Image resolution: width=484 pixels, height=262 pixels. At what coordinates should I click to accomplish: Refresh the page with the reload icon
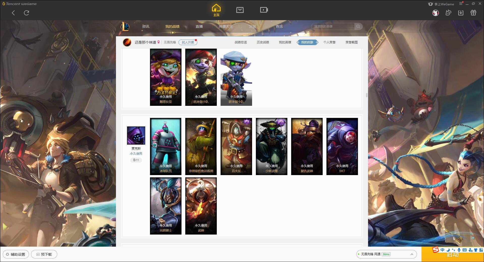[x=26, y=13]
